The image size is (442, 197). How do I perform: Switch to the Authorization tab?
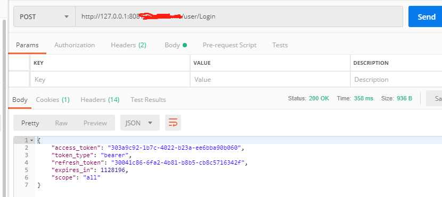(x=75, y=45)
